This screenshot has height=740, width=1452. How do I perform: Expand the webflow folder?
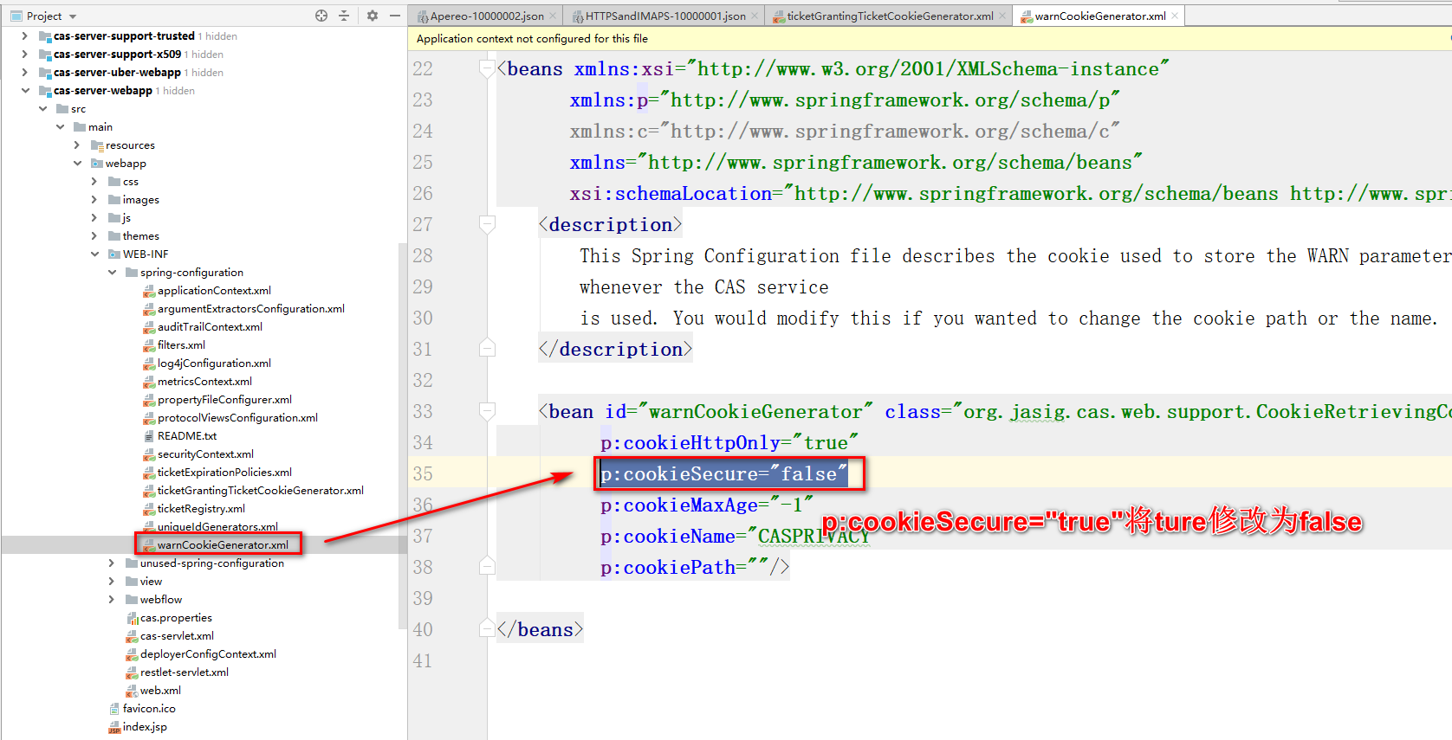[112, 600]
